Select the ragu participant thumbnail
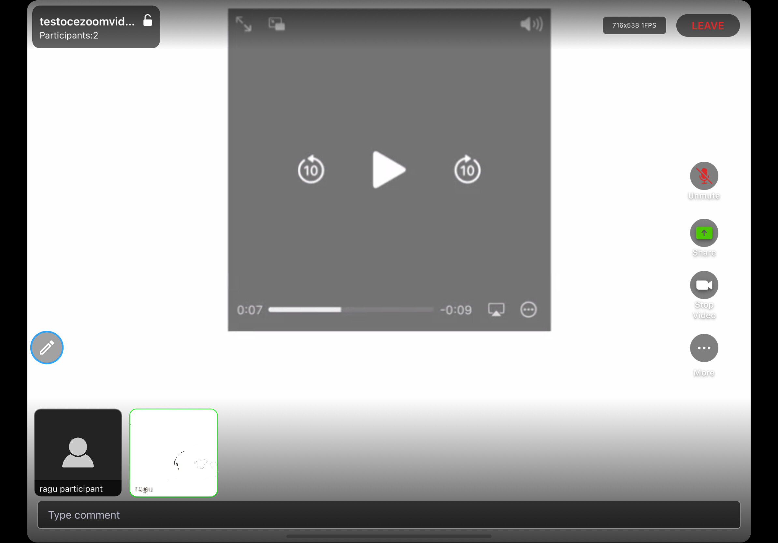 tap(78, 452)
